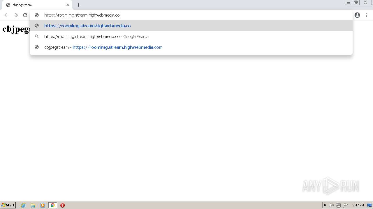Open the Windows Start menu
The image size is (373, 209).
pyautogui.click(x=8, y=205)
